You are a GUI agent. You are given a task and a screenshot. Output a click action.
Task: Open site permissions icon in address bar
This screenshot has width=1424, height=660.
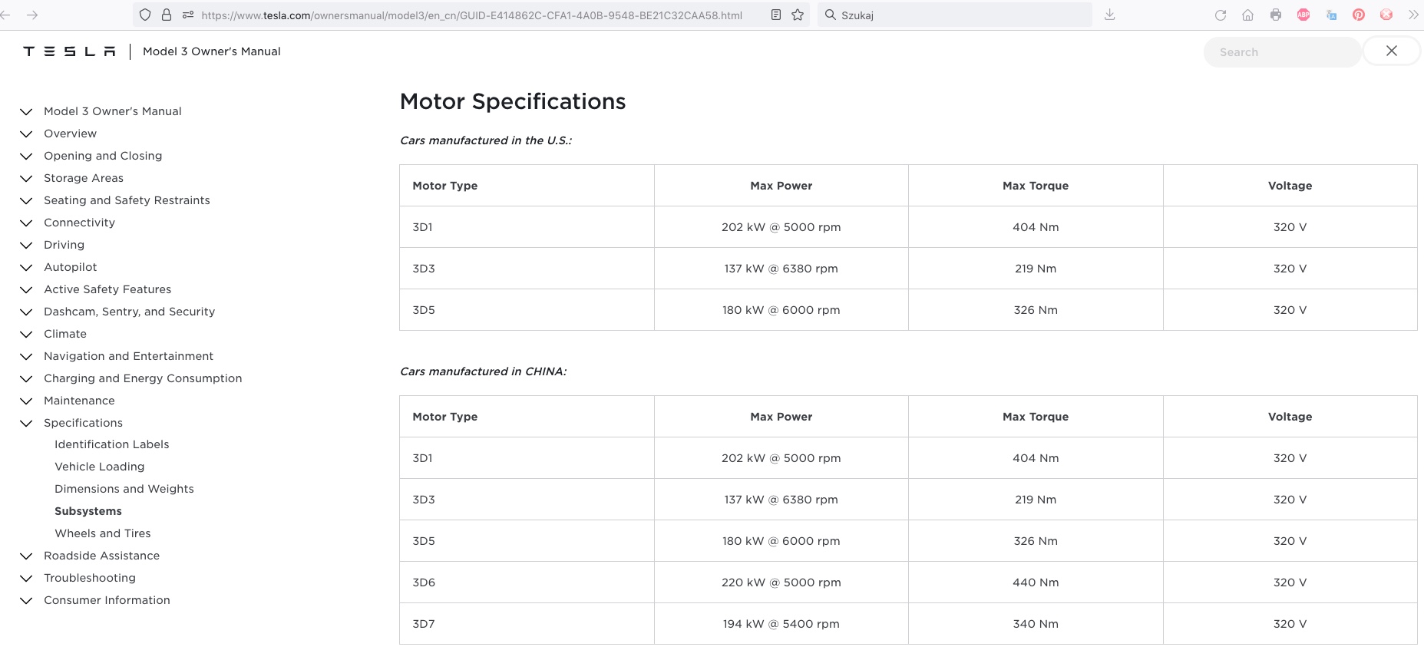click(188, 15)
